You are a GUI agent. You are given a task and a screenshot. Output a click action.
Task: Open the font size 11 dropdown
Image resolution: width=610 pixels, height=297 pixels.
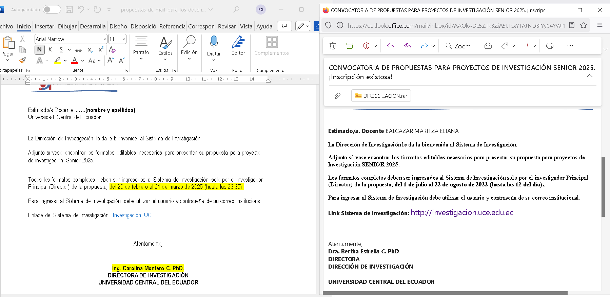pyautogui.click(x=124, y=39)
